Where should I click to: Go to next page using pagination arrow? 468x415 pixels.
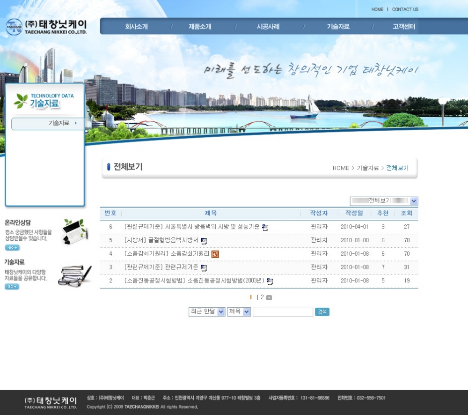point(269,297)
